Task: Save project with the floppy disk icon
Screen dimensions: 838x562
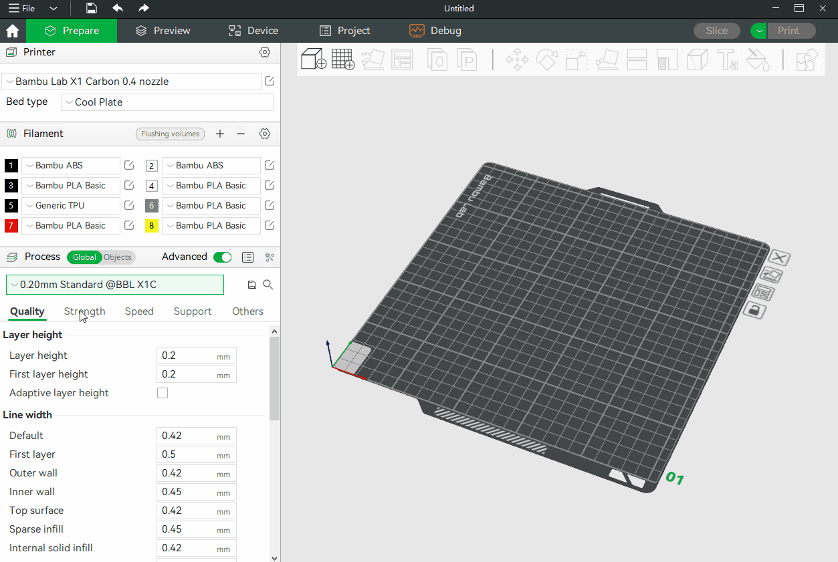Action: 92,8
